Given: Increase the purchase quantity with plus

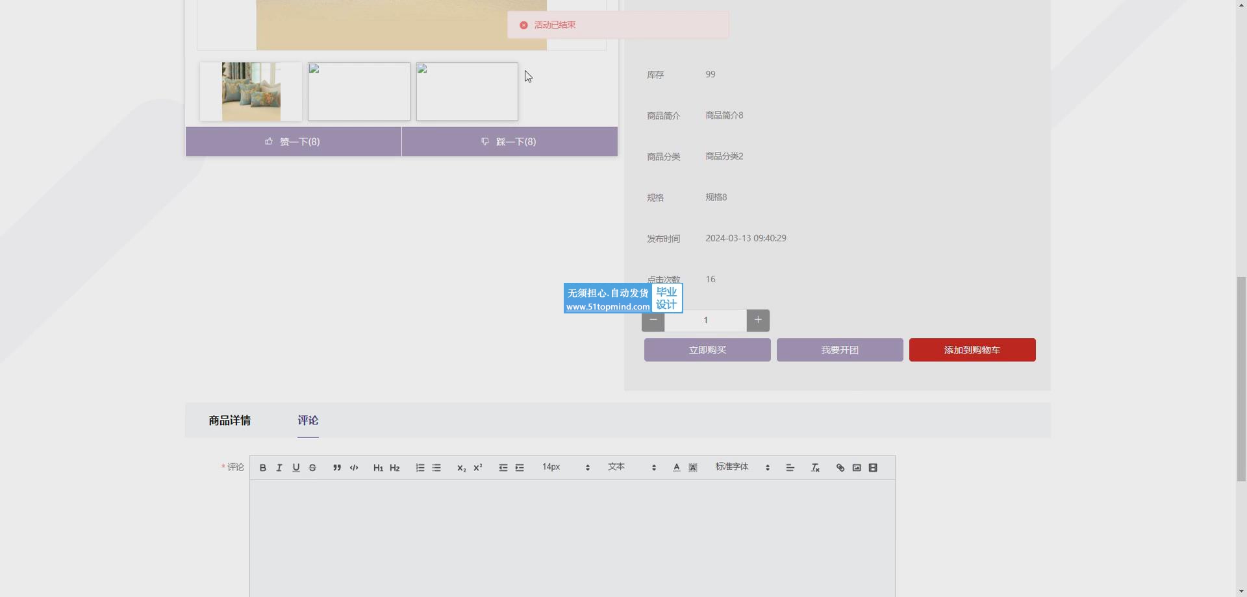Looking at the screenshot, I should click(758, 320).
